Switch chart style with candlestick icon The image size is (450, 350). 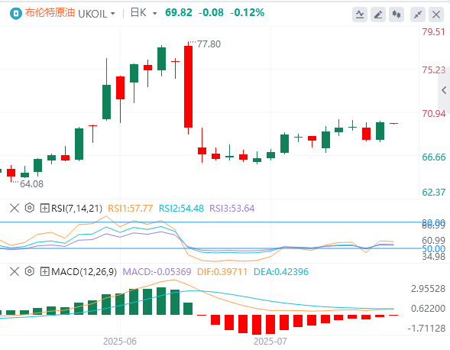[397, 14]
